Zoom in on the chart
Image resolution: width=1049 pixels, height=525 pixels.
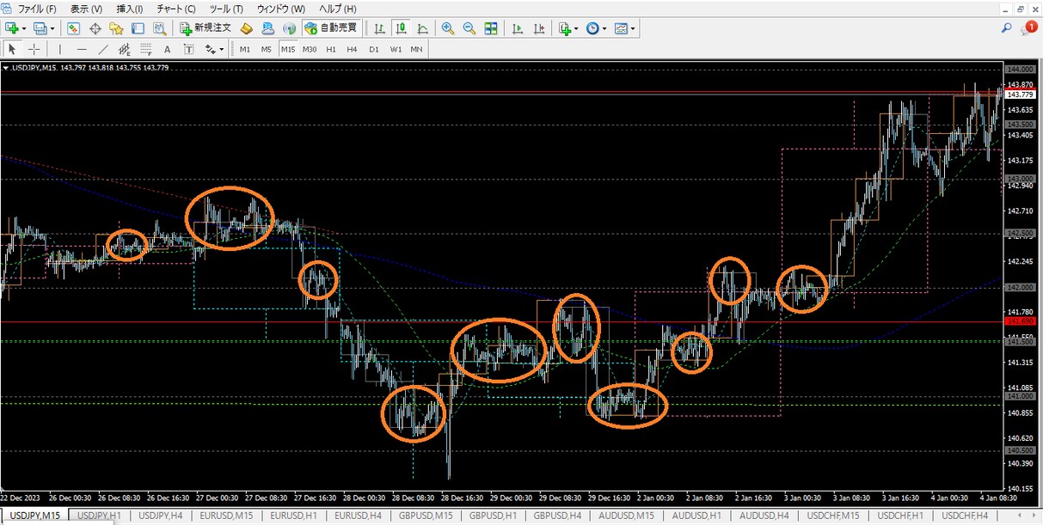tap(448, 28)
